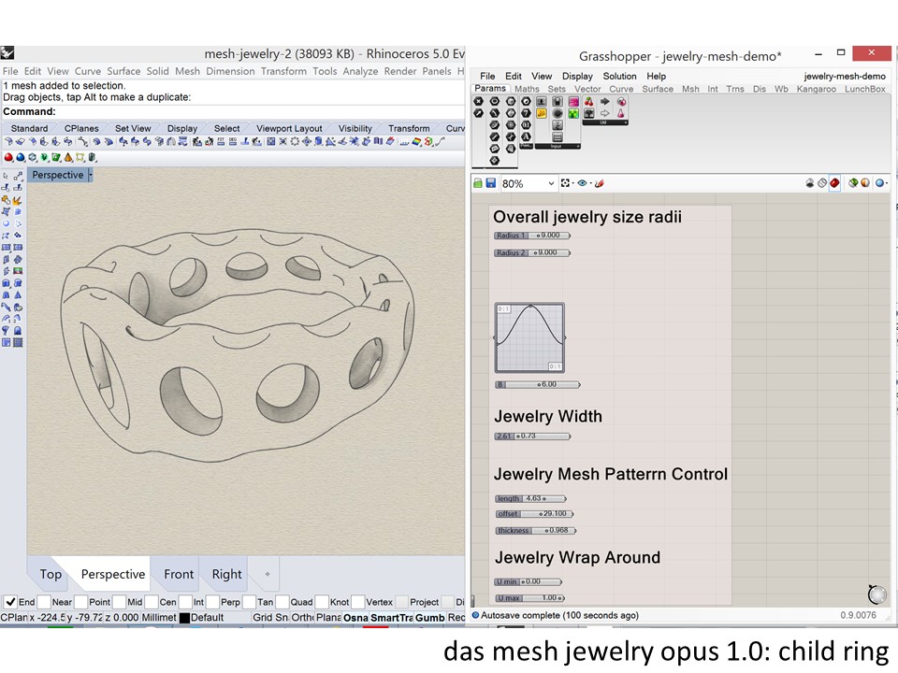The image size is (898, 673).
Task: Expand the Input component group panel
Action: [558, 146]
